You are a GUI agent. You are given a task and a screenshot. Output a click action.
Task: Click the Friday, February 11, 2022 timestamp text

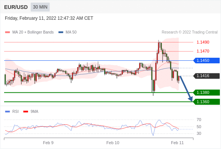tap(49, 18)
